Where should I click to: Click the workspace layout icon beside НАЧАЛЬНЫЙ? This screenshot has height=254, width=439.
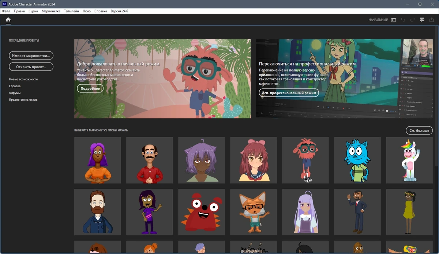[394, 20]
